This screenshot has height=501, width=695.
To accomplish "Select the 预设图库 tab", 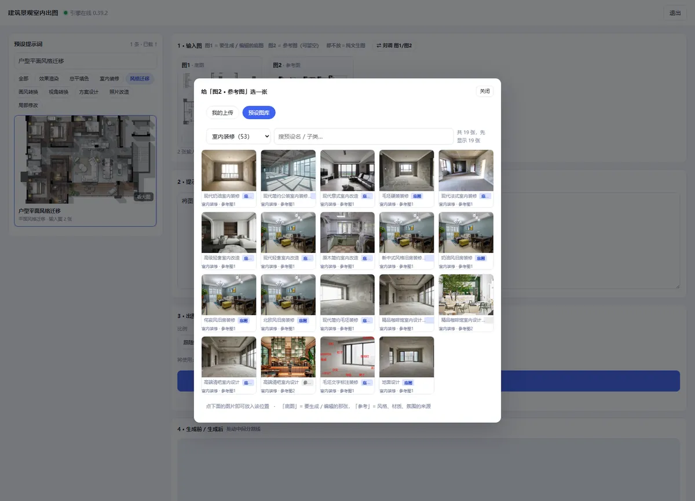I will click(x=259, y=113).
